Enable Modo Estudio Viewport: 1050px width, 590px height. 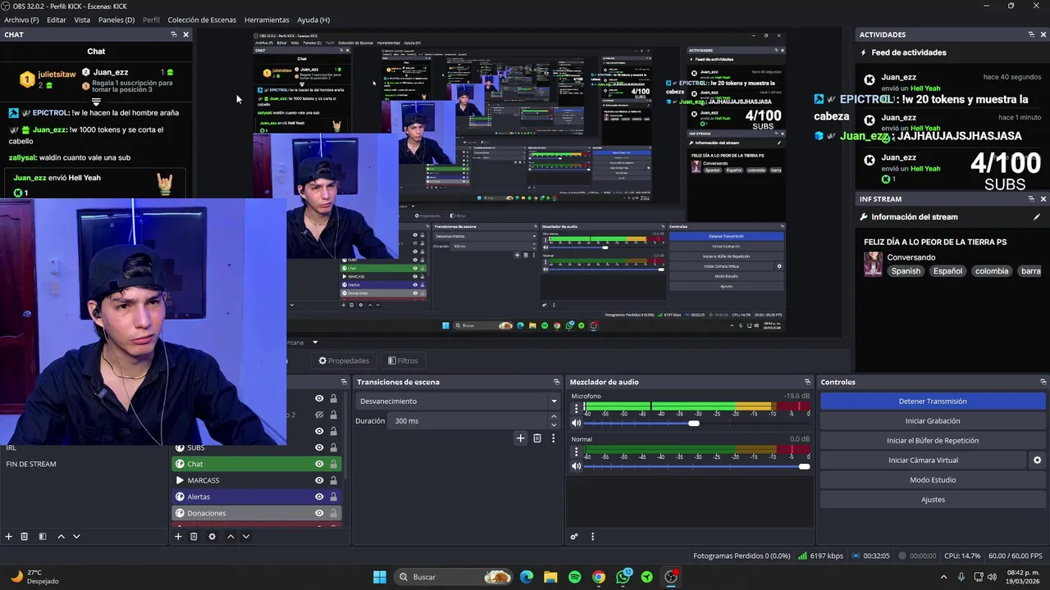(933, 480)
